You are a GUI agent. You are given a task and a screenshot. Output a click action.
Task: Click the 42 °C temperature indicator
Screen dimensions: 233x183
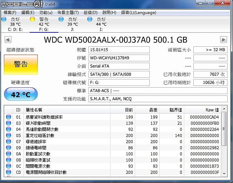point(21,94)
